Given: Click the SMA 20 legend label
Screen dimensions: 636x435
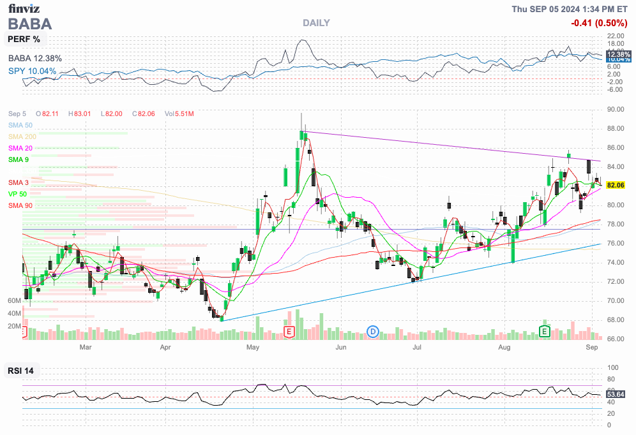Looking at the screenshot, I should click(x=20, y=148).
